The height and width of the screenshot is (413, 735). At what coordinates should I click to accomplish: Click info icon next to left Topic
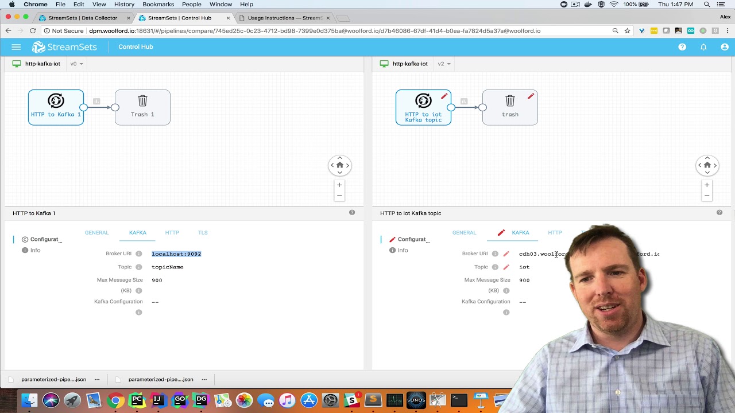139,267
